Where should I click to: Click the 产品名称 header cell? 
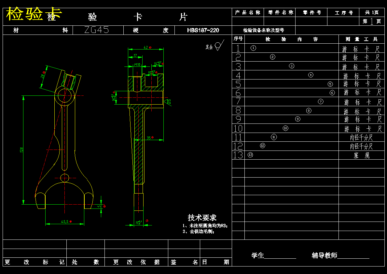click(x=248, y=12)
